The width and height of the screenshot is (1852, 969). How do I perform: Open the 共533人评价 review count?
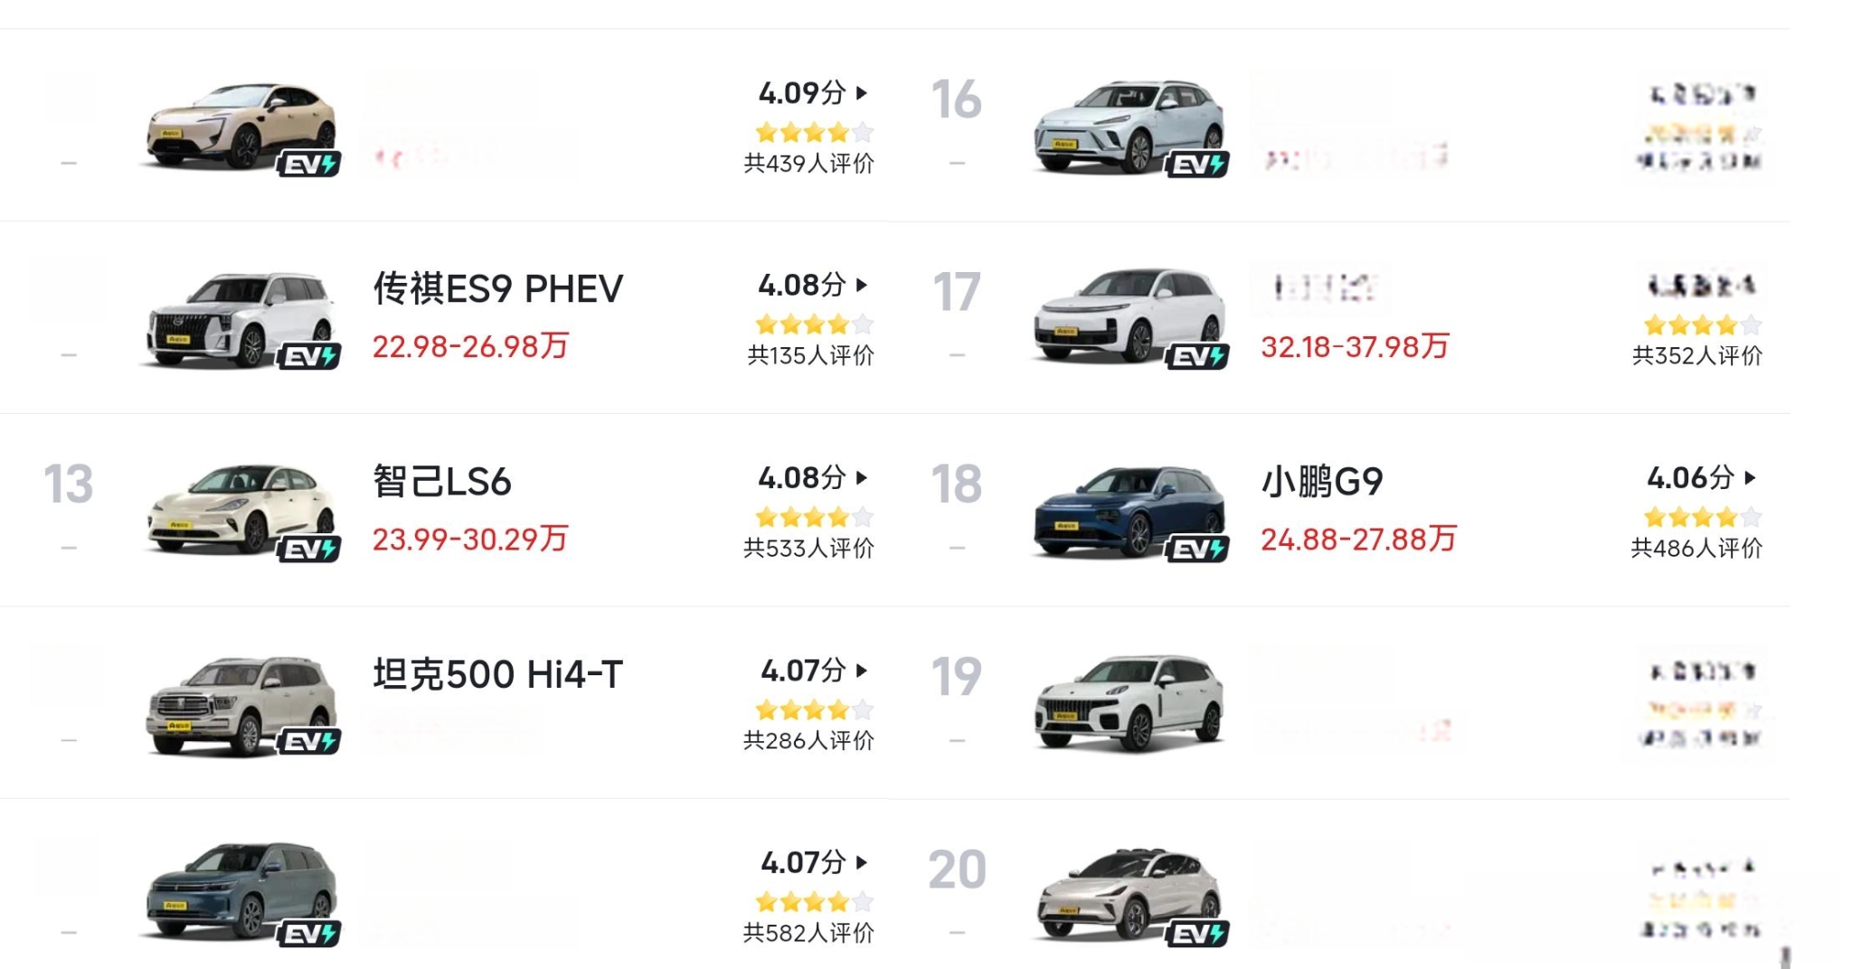coord(808,548)
